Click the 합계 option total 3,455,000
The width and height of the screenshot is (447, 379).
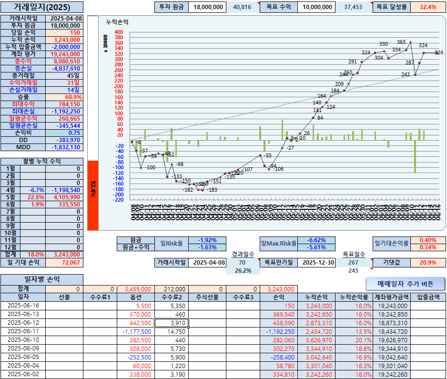point(136,289)
